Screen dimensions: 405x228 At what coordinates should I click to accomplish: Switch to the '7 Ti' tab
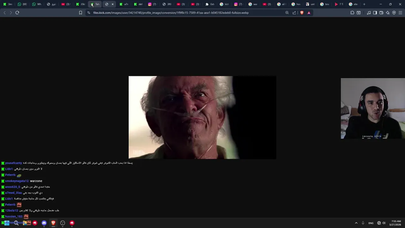coord(339,4)
